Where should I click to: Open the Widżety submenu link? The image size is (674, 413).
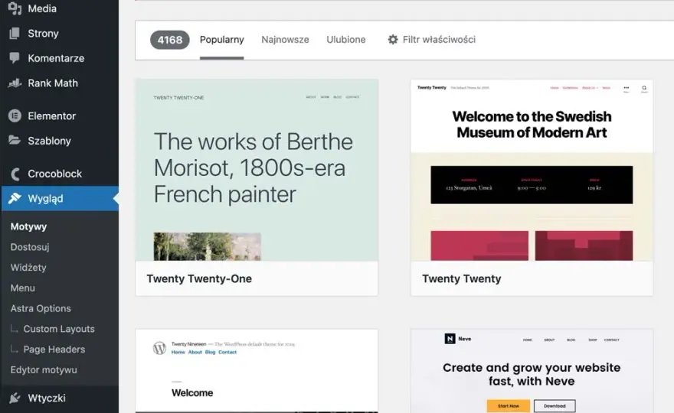28,268
